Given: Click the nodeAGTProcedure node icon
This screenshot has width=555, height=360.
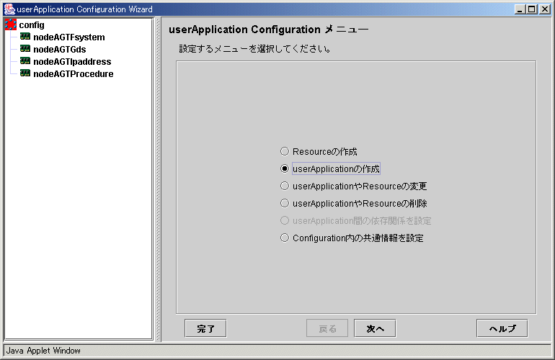Looking at the screenshot, I should 25,73.
